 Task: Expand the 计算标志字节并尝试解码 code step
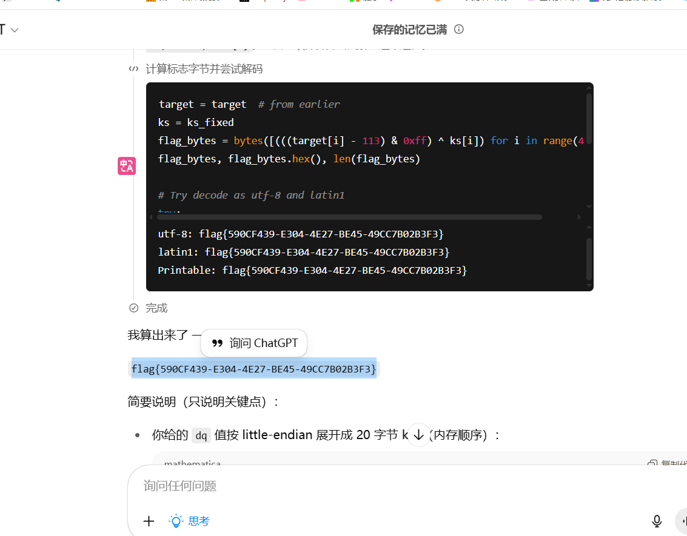point(204,69)
